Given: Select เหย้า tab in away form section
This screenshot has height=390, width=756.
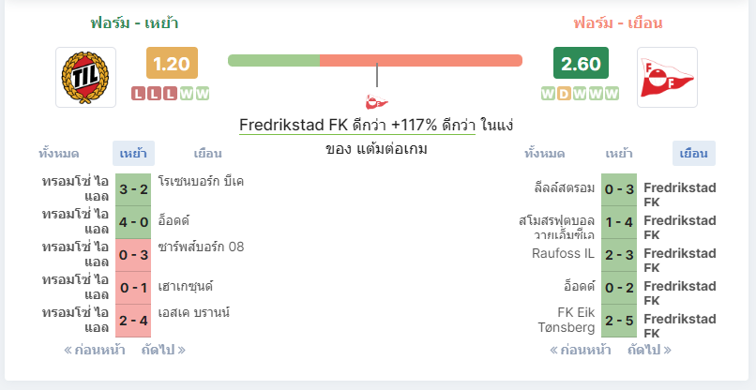Looking at the screenshot, I should pos(619,154).
